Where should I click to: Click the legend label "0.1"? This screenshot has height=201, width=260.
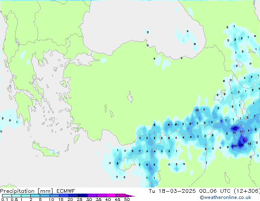(x=5, y=199)
